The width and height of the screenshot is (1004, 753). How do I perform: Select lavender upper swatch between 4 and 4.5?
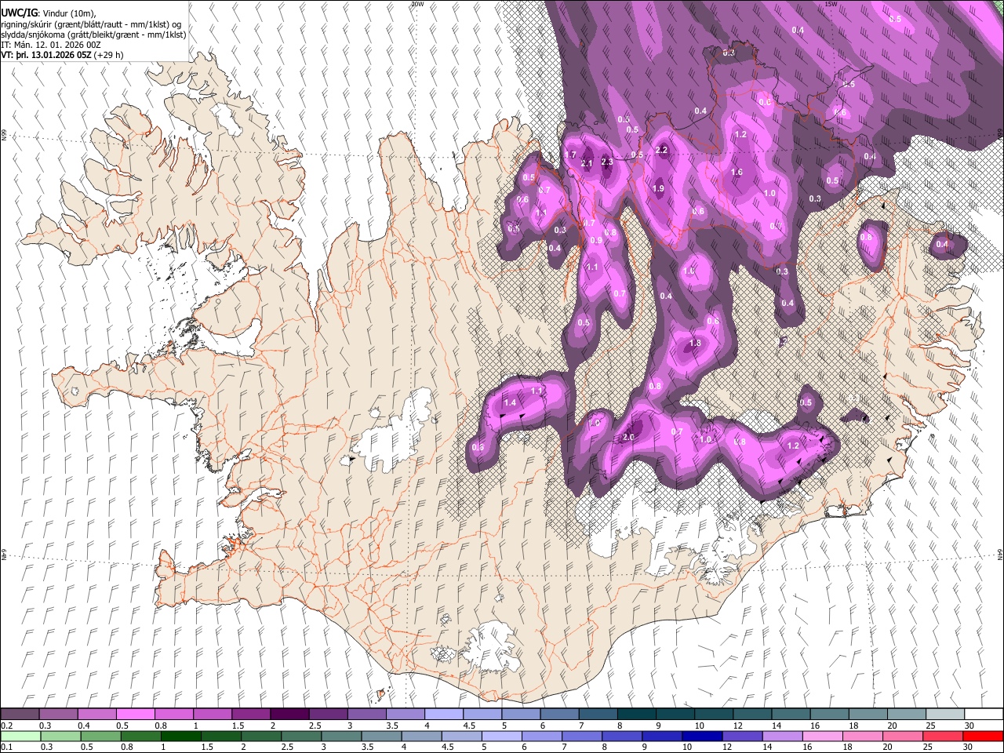coord(444,715)
